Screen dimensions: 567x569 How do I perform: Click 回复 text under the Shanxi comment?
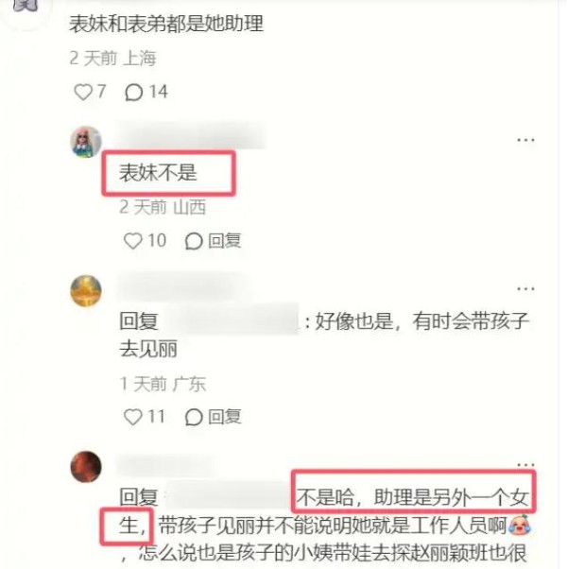(x=225, y=241)
